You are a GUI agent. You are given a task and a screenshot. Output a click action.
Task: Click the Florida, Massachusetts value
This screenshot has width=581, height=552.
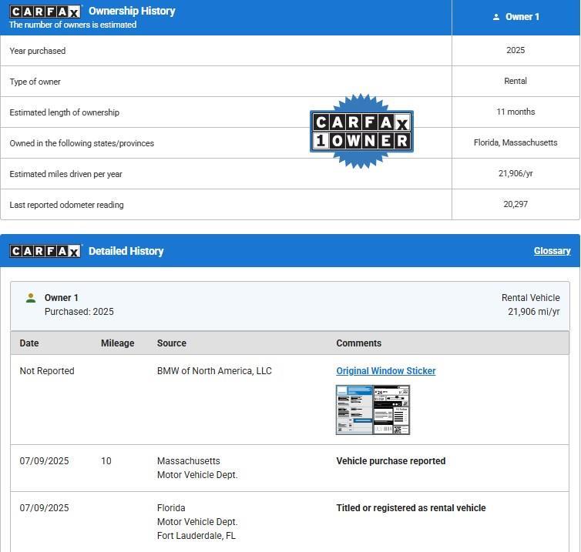coord(516,142)
